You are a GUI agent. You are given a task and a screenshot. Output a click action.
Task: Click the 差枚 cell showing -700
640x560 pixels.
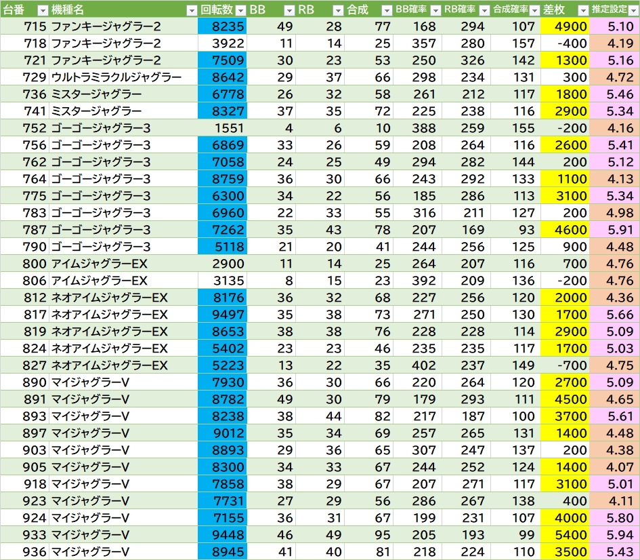tap(566, 365)
